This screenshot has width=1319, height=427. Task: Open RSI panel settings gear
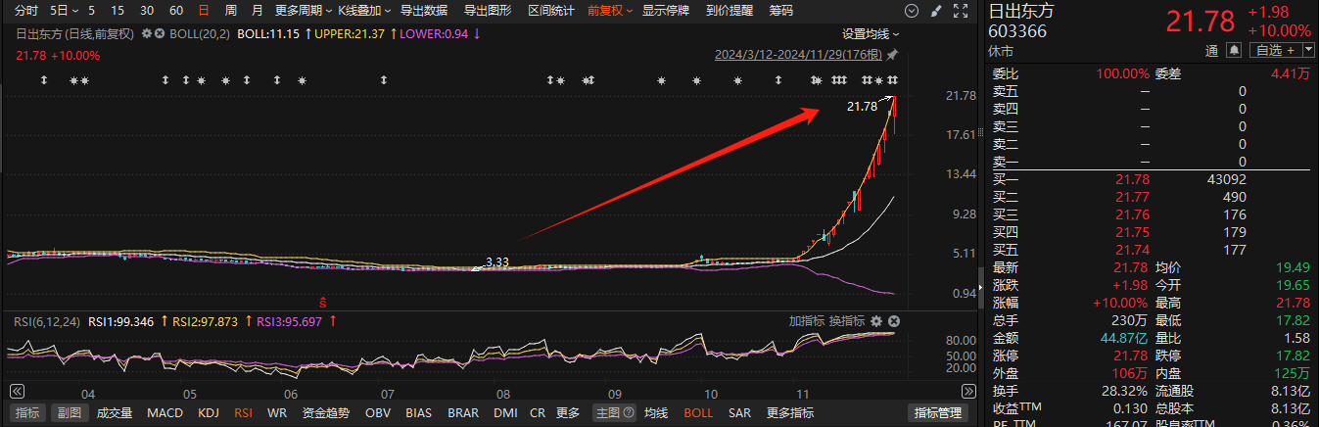876,321
